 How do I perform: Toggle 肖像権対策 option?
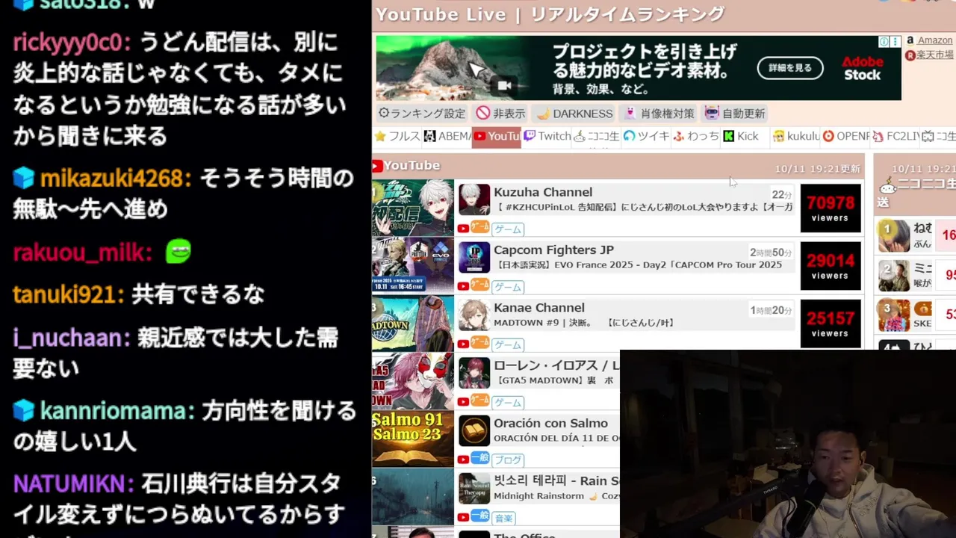[x=659, y=114]
